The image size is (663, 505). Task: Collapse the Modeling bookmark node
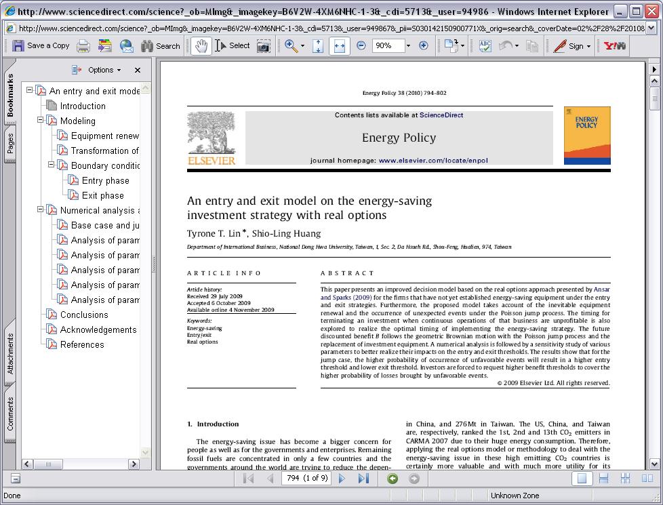41,120
